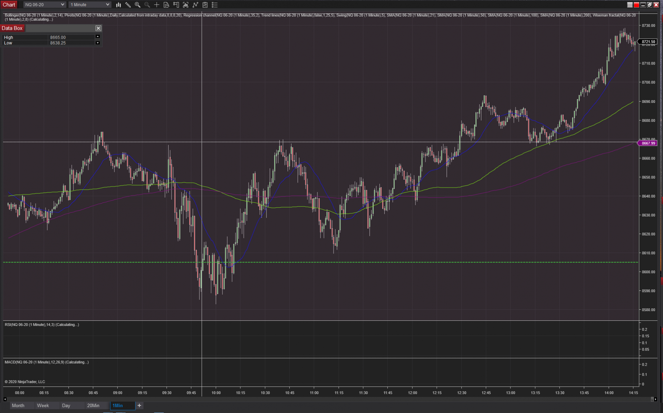Open the Chart Trader icon
Viewport: 663px width, 413px height.
[x=176, y=5]
